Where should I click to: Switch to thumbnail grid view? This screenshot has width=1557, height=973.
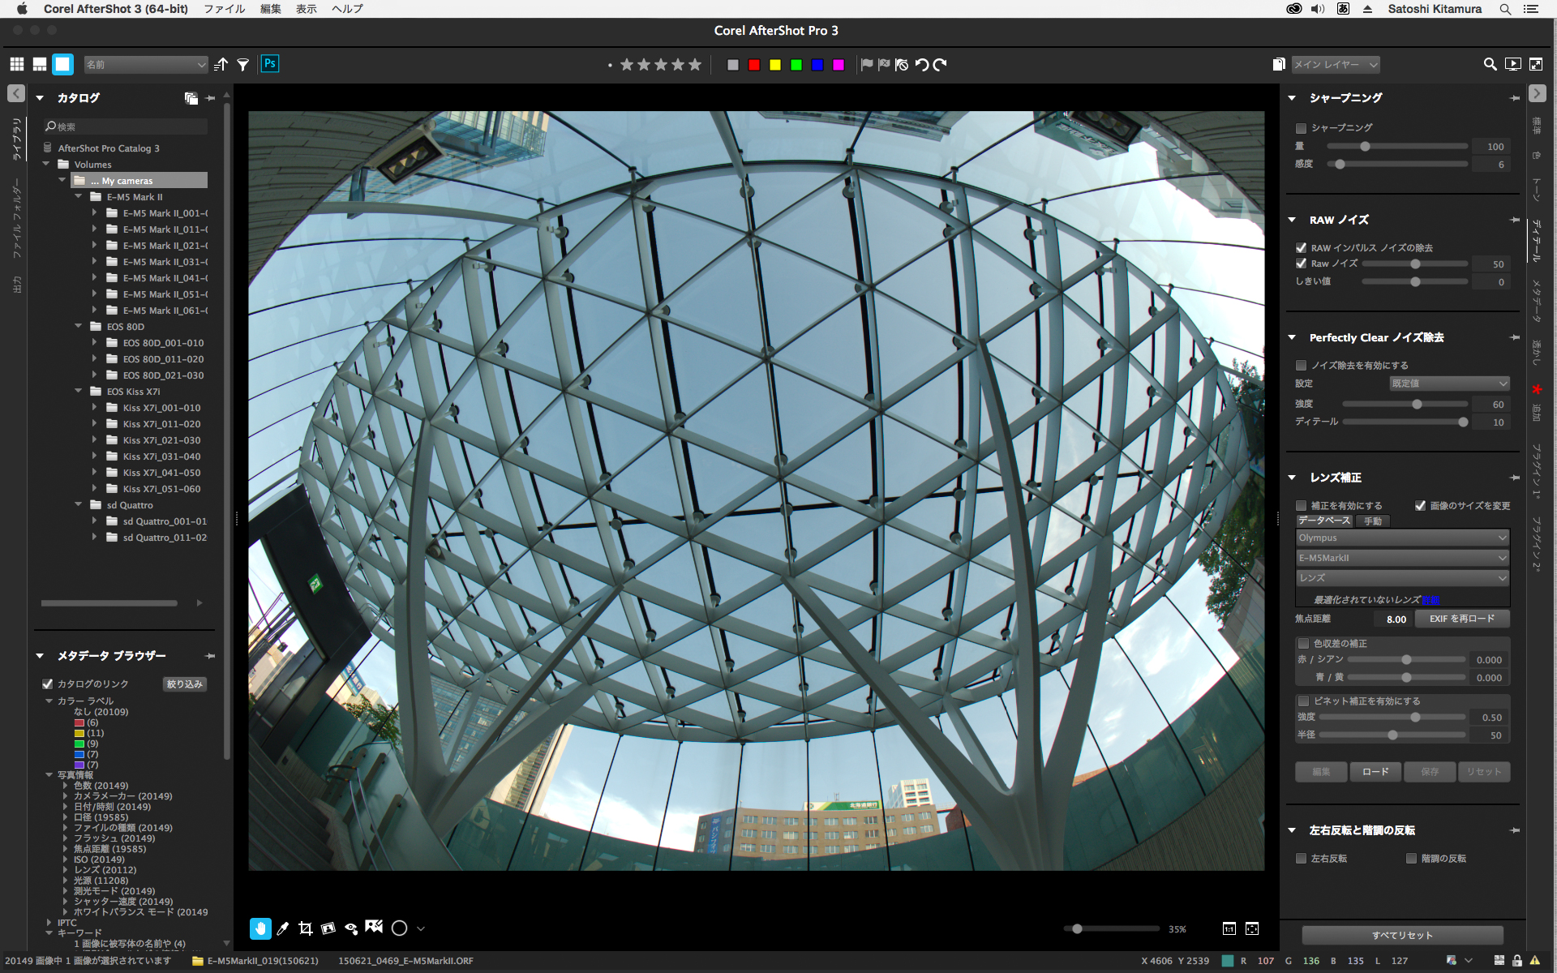17,65
